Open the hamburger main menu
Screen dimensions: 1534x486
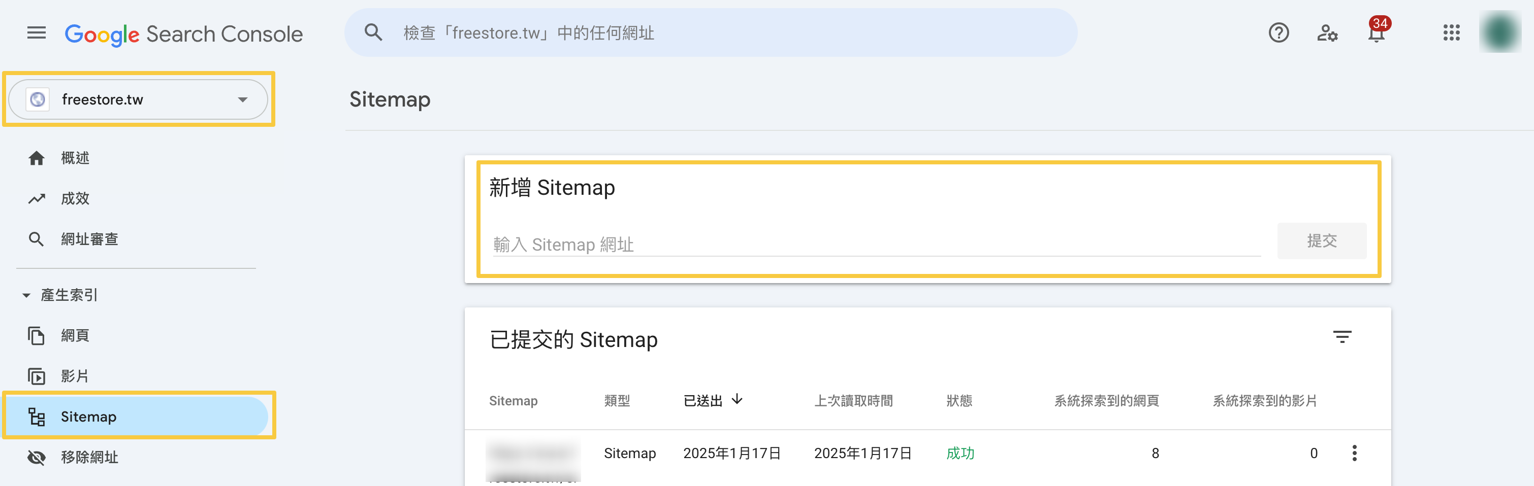[x=37, y=32]
